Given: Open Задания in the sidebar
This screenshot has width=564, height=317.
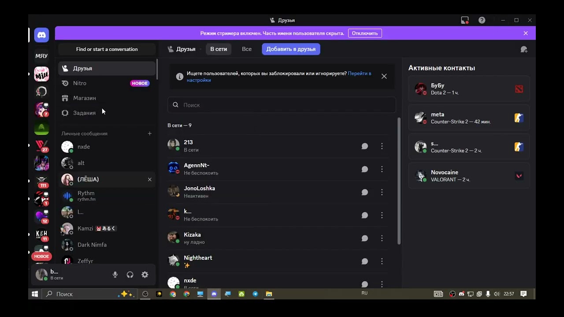Looking at the screenshot, I should tap(107, 113).
